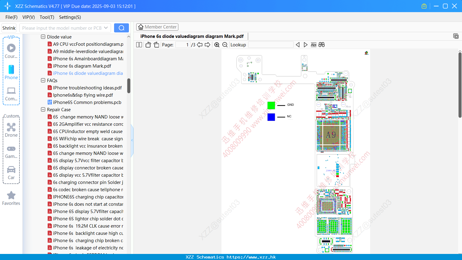462x260 pixels.
Task: Open Member Center
Action: pyautogui.click(x=157, y=27)
